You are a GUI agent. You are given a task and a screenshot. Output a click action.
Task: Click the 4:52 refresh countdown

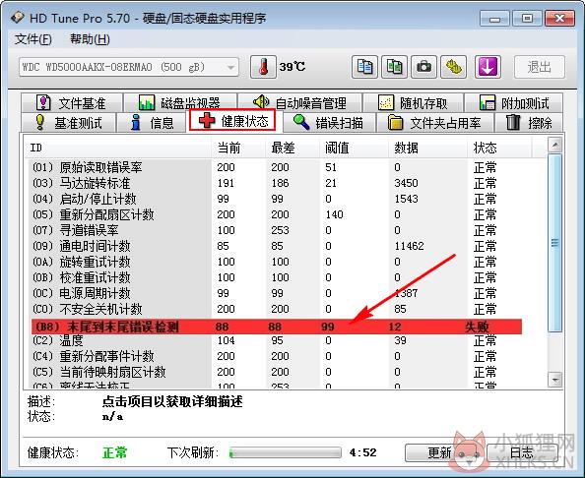pyautogui.click(x=362, y=452)
